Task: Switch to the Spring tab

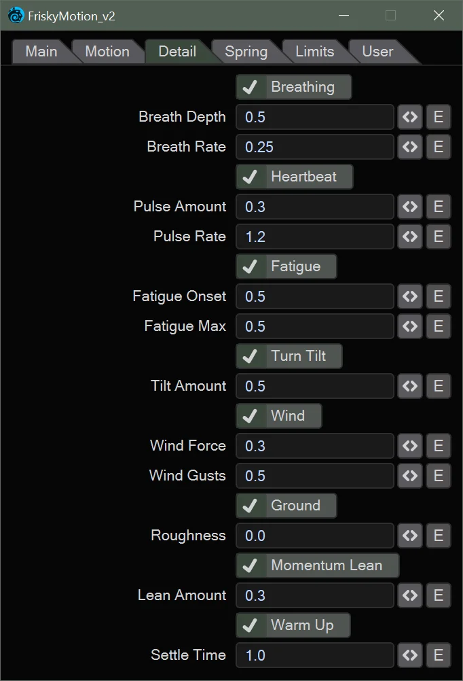Action: [x=247, y=51]
